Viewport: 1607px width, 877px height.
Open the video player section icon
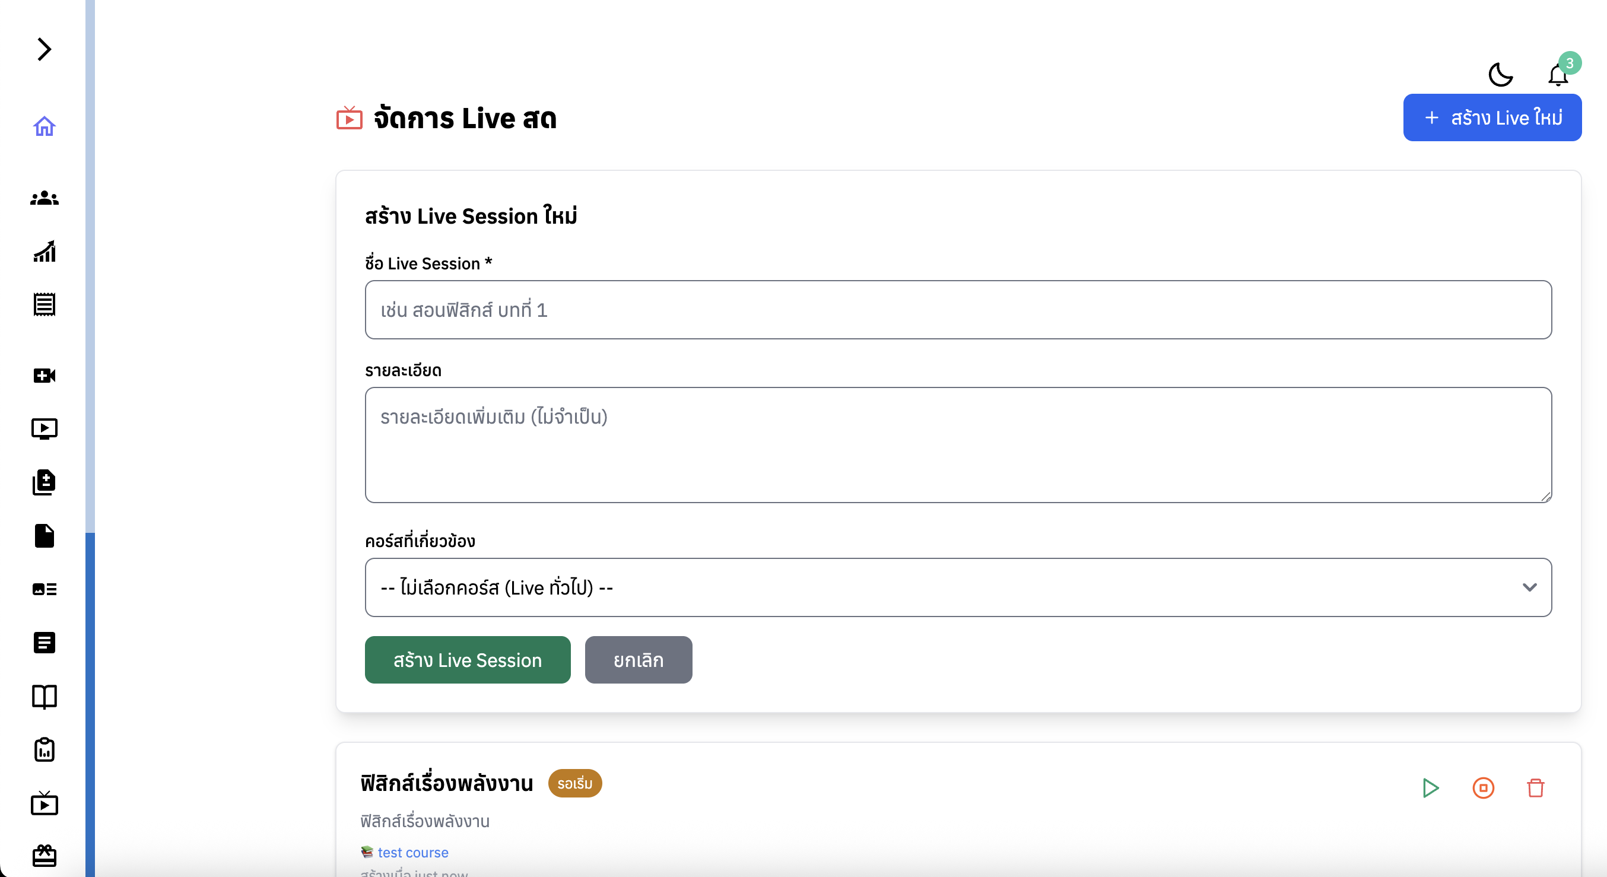click(45, 428)
